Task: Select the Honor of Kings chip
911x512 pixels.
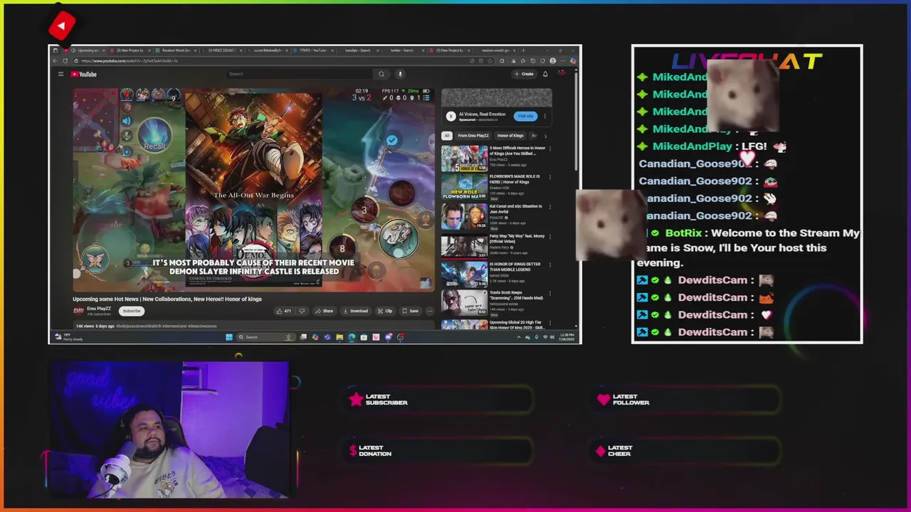Action: point(510,136)
